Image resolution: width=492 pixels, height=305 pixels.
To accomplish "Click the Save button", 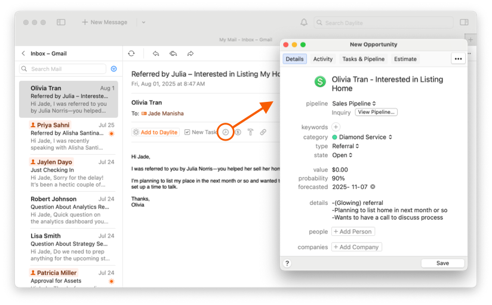I will click(x=442, y=263).
